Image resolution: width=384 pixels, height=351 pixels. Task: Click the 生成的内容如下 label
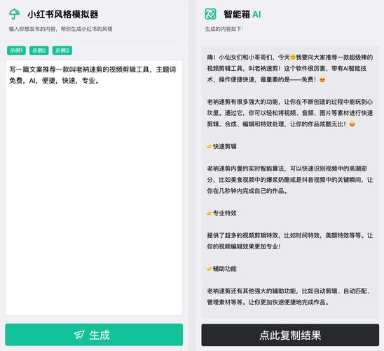pos(224,29)
